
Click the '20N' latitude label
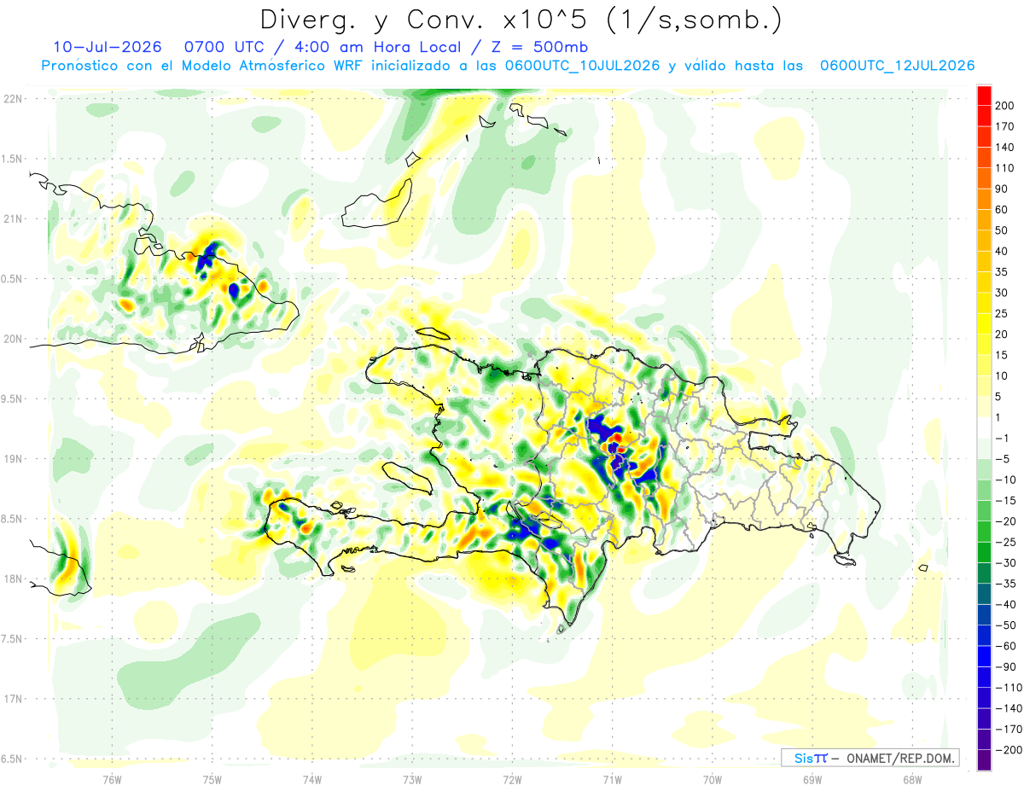13,339
